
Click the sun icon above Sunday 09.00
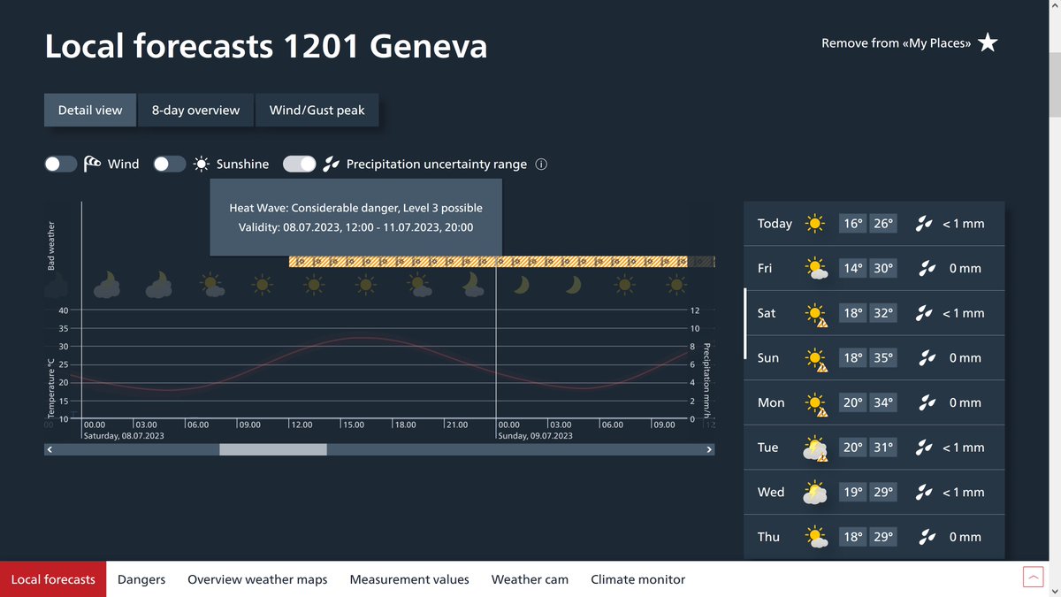tap(677, 285)
